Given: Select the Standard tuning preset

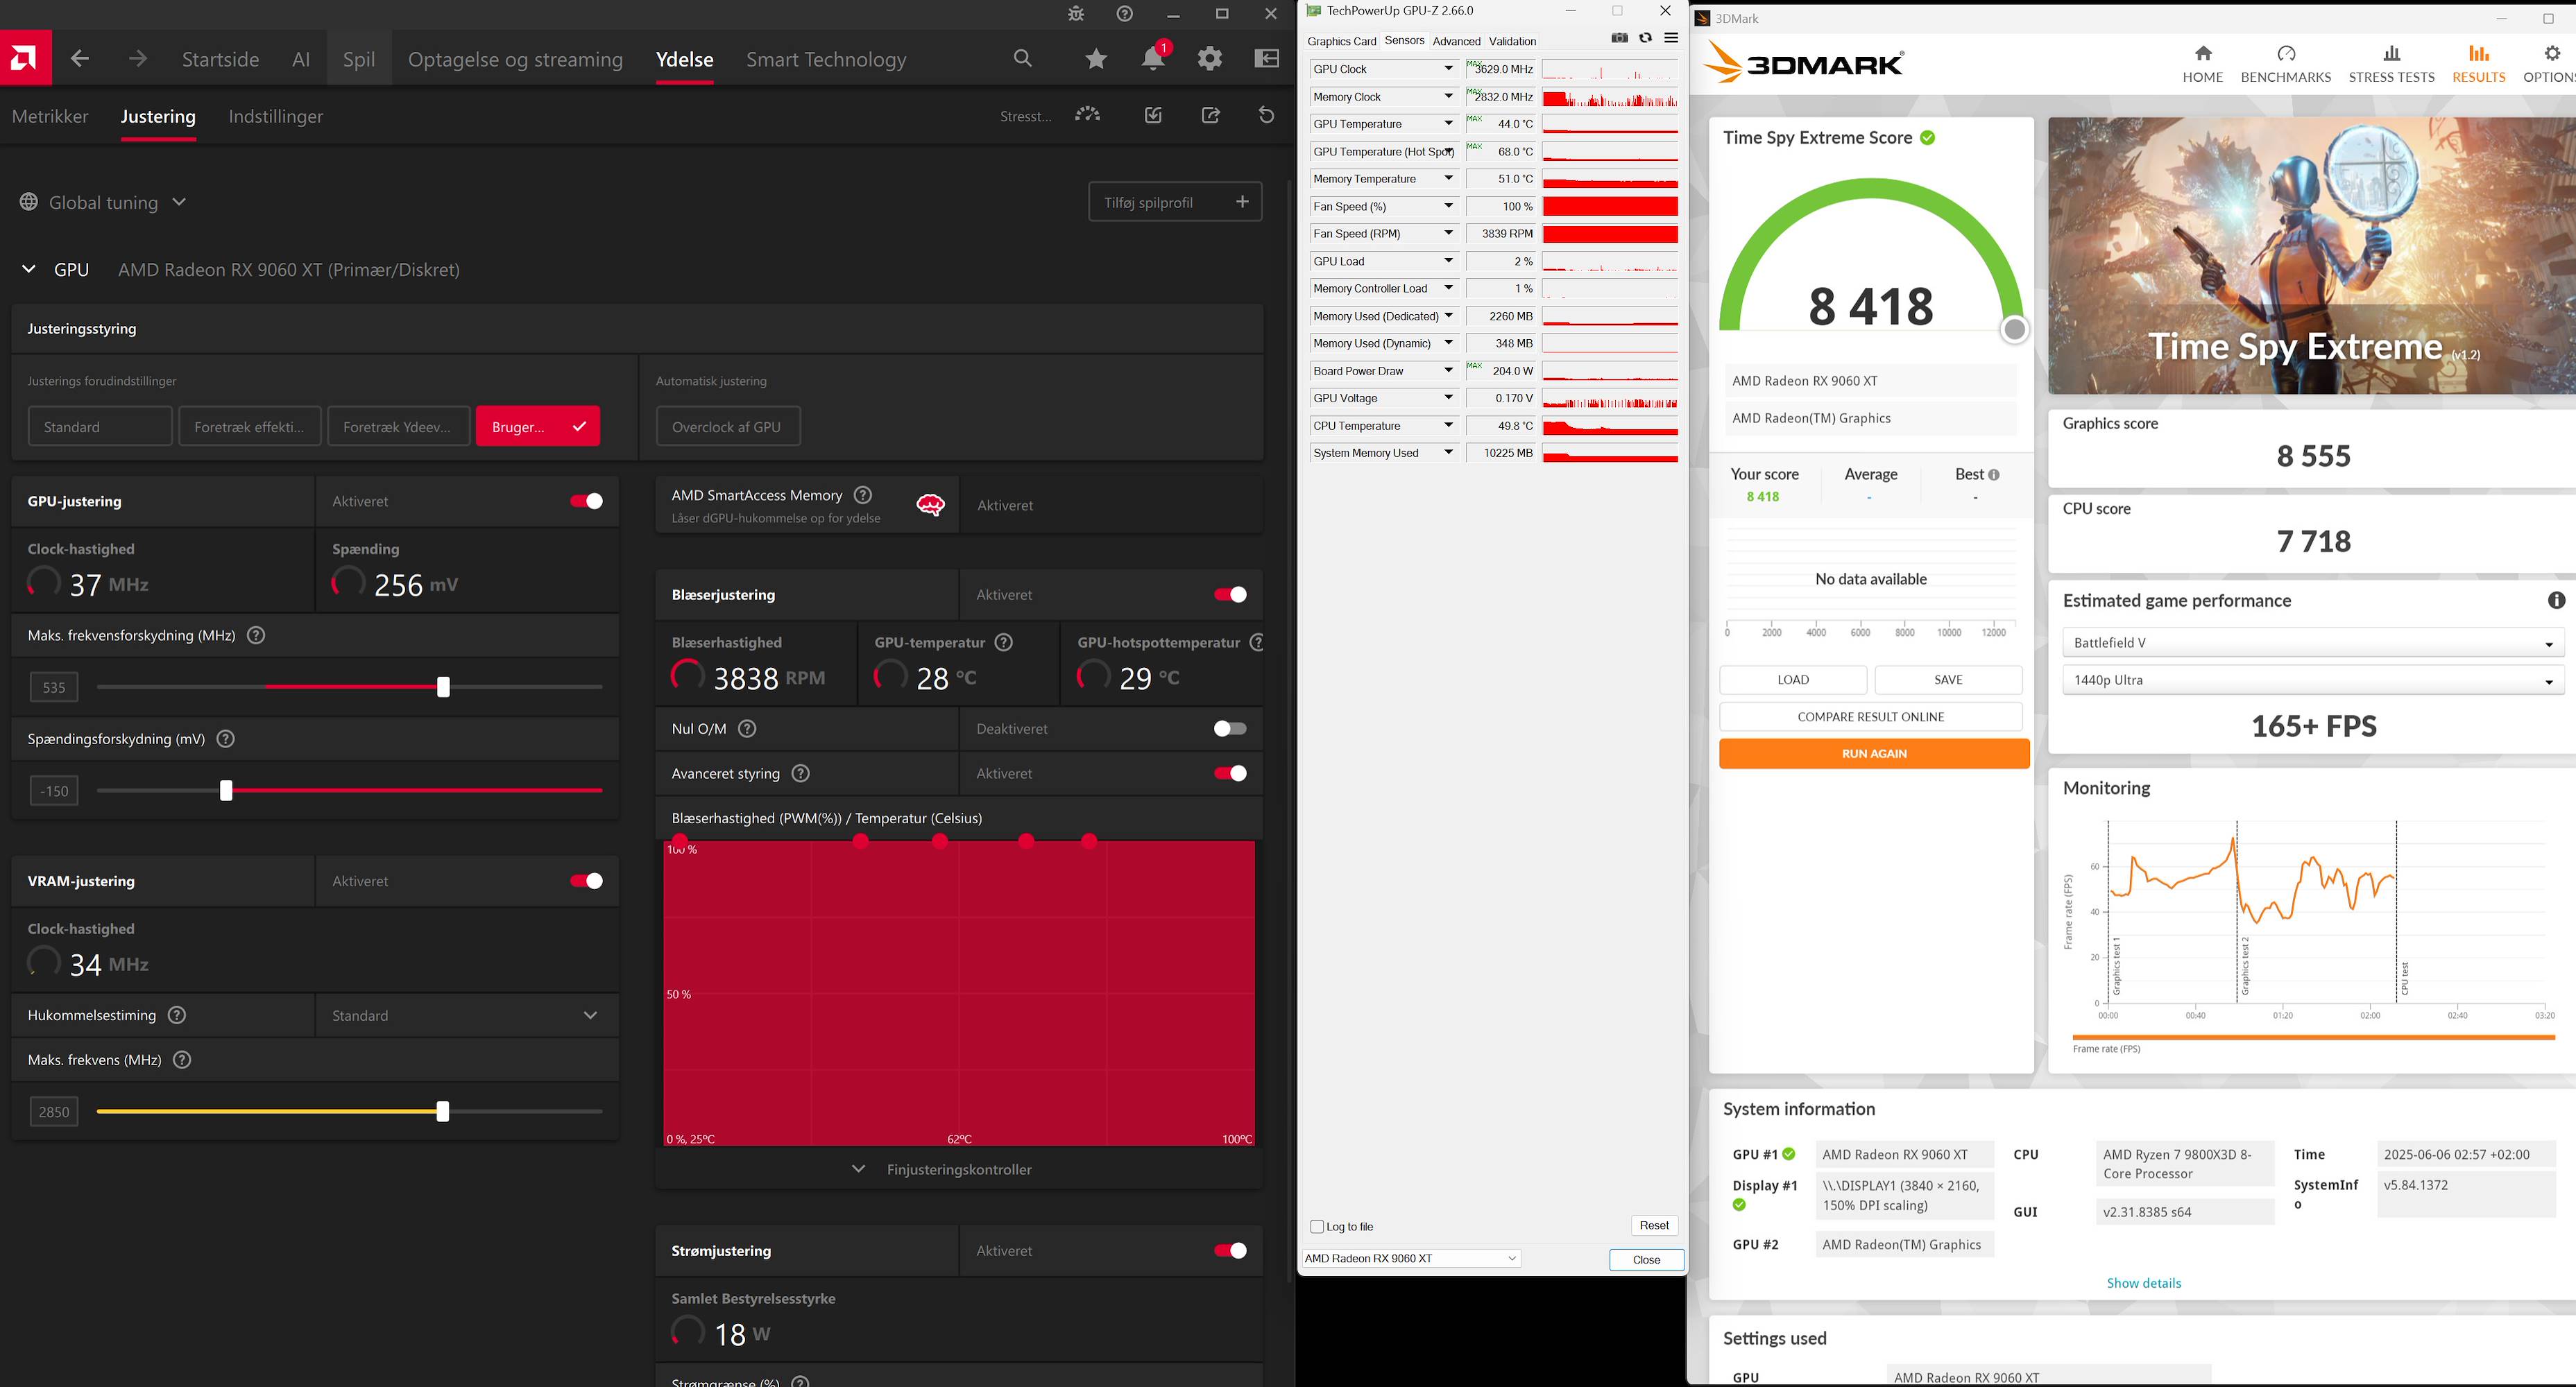Looking at the screenshot, I should [100, 427].
